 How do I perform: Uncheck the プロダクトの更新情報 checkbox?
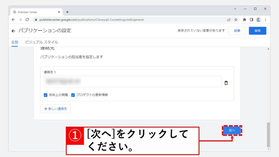(x=73, y=95)
